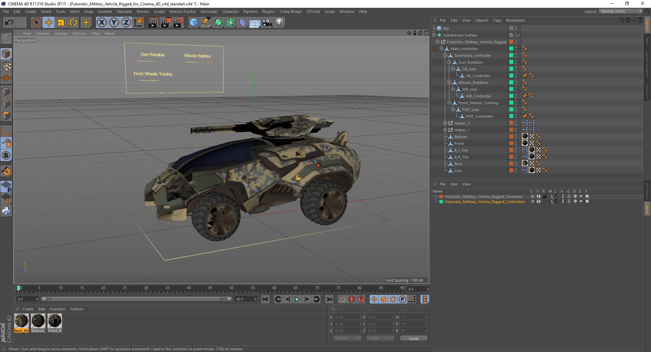651x352 pixels.
Task: Click Record Active Objects button
Action: (342, 299)
